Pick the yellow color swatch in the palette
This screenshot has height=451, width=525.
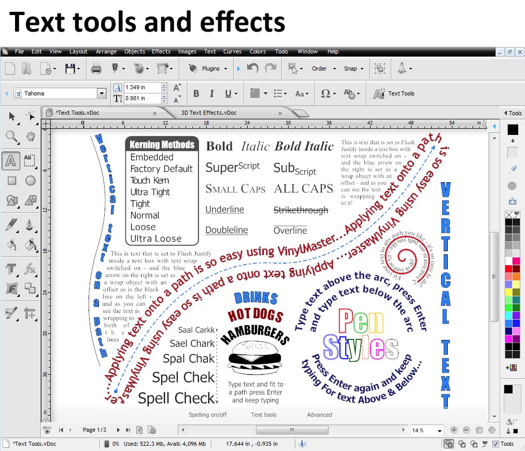coord(508,292)
